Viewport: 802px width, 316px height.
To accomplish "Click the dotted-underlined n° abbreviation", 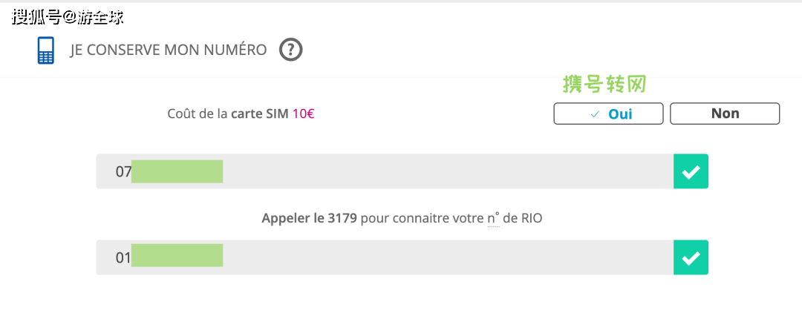I will pyautogui.click(x=493, y=219).
